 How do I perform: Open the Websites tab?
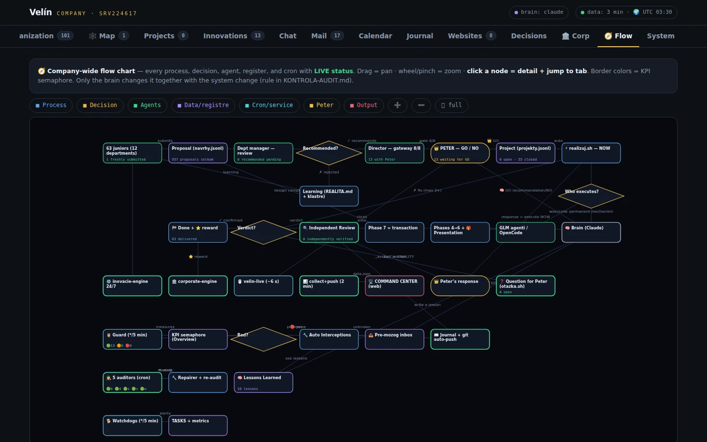pos(472,36)
